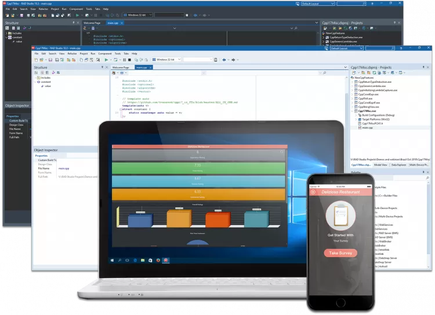Click the round back icon in phone header
Viewport: 435px width, 315px height.
point(314,192)
